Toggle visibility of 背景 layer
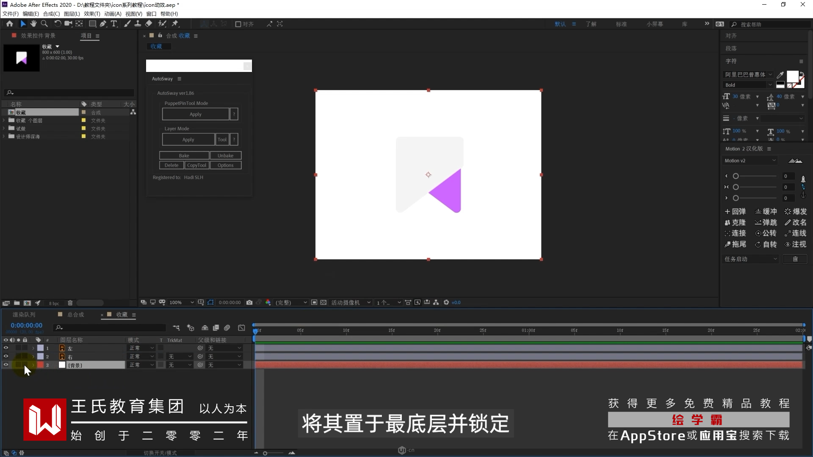This screenshot has width=813, height=457. point(6,365)
